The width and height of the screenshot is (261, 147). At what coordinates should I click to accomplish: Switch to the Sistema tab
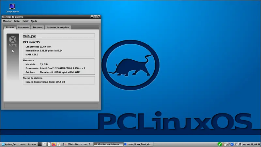click(x=10, y=27)
